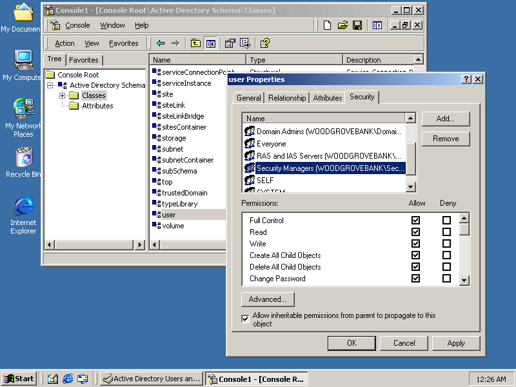This screenshot has height=387, width=516.
Task: Uncheck Allow inheritable permissions from parent
Action: (x=245, y=319)
